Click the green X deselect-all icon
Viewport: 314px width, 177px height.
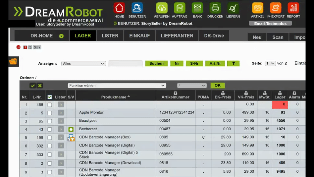[40, 86]
